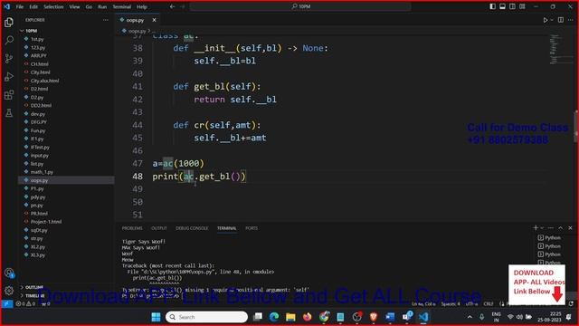Go forward using the navigation arrow
579x326 pixels.
[x=183, y=6]
